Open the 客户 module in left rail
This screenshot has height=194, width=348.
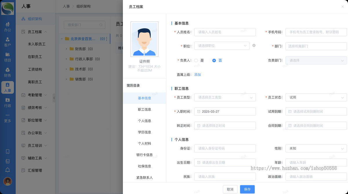[8, 42]
